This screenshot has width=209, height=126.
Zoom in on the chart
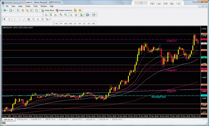click(x=61, y=15)
